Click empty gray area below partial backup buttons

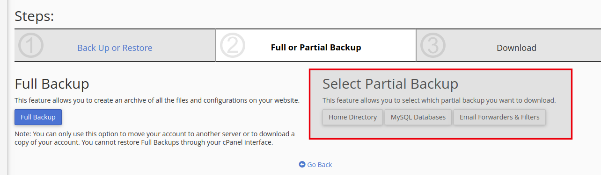point(440,132)
